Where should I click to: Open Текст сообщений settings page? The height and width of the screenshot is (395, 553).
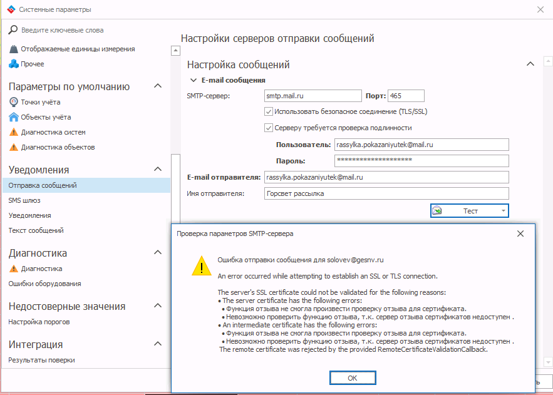[x=36, y=230]
